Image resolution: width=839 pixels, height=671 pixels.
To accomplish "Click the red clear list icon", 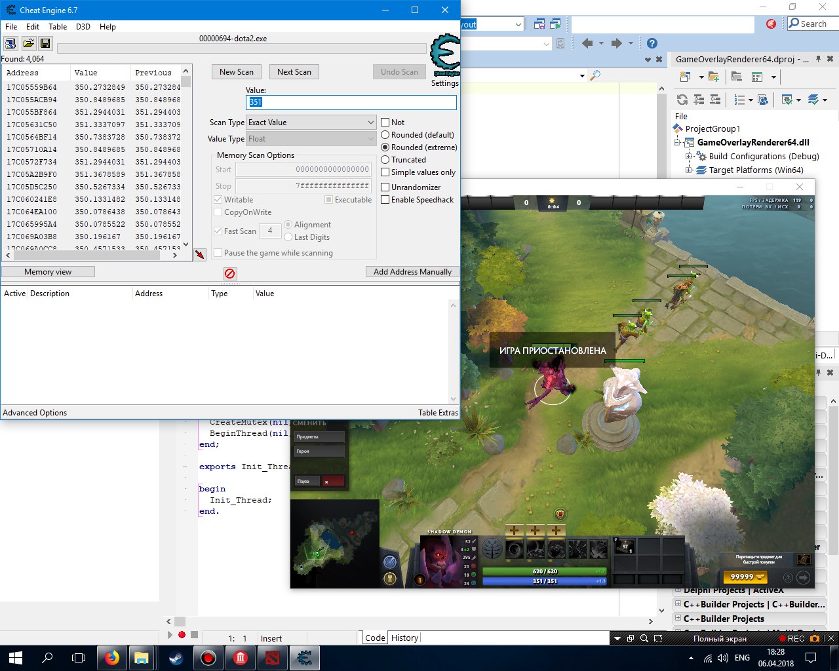I will click(229, 273).
